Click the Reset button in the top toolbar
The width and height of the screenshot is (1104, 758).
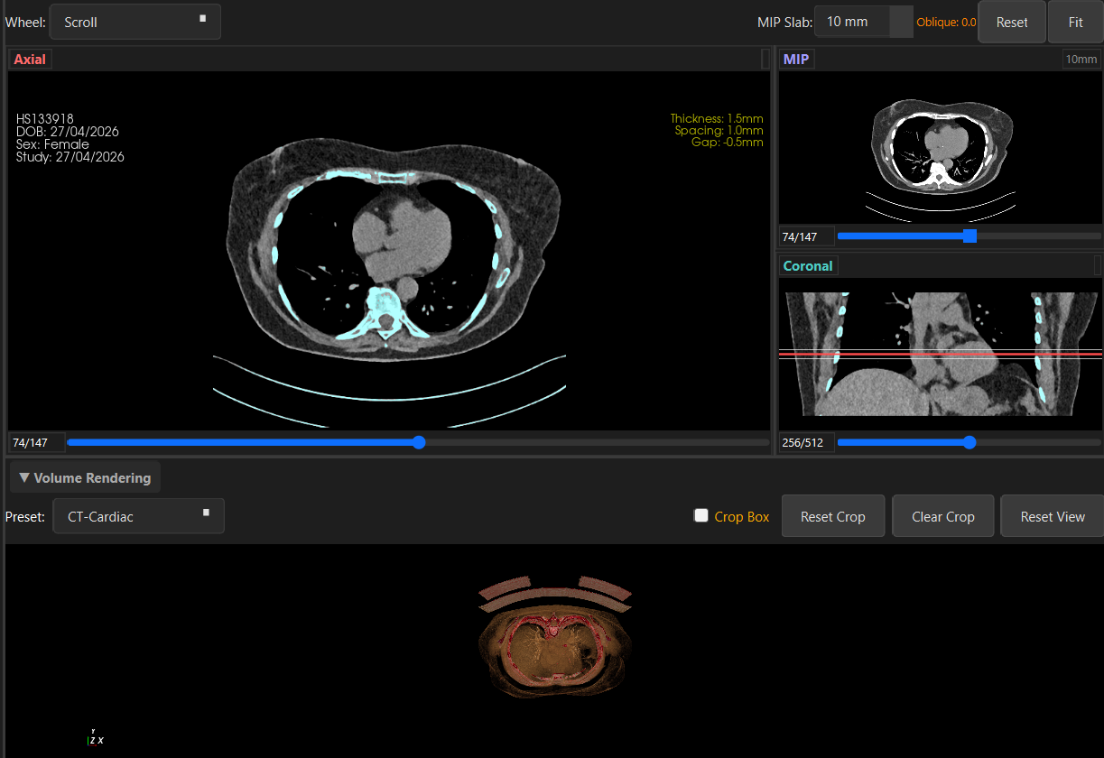(x=1012, y=22)
